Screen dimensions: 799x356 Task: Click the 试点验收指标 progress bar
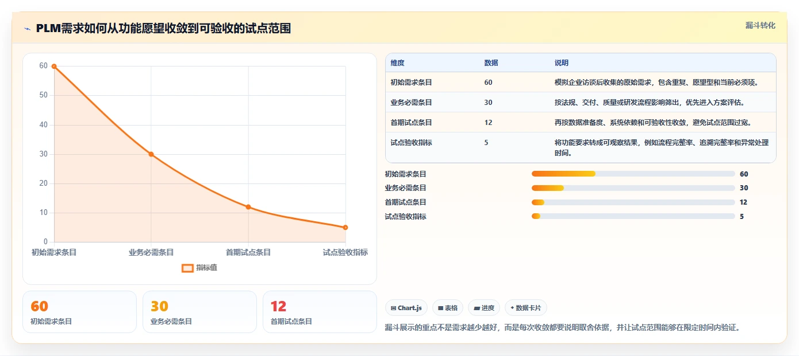[x=633, y=217]
